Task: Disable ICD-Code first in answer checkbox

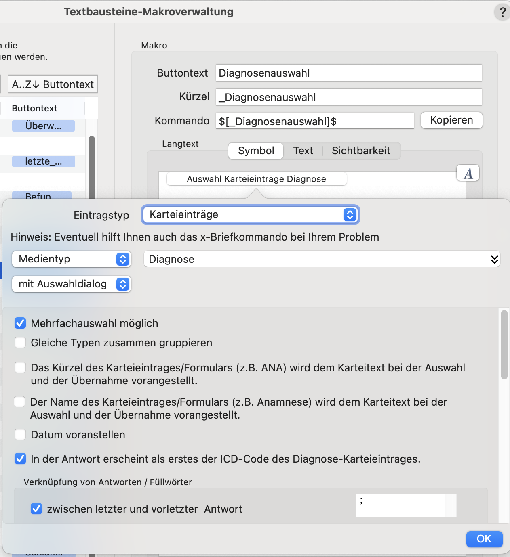Action: [20, 459]
